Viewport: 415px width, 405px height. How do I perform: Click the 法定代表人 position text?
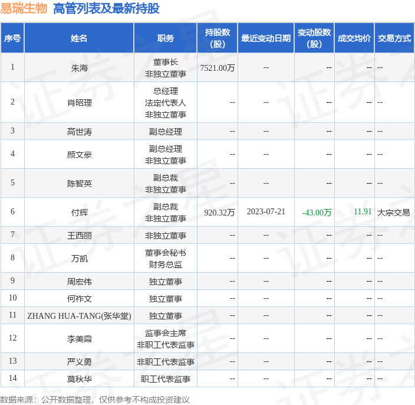pyautogui.click(x=166, y=103)
